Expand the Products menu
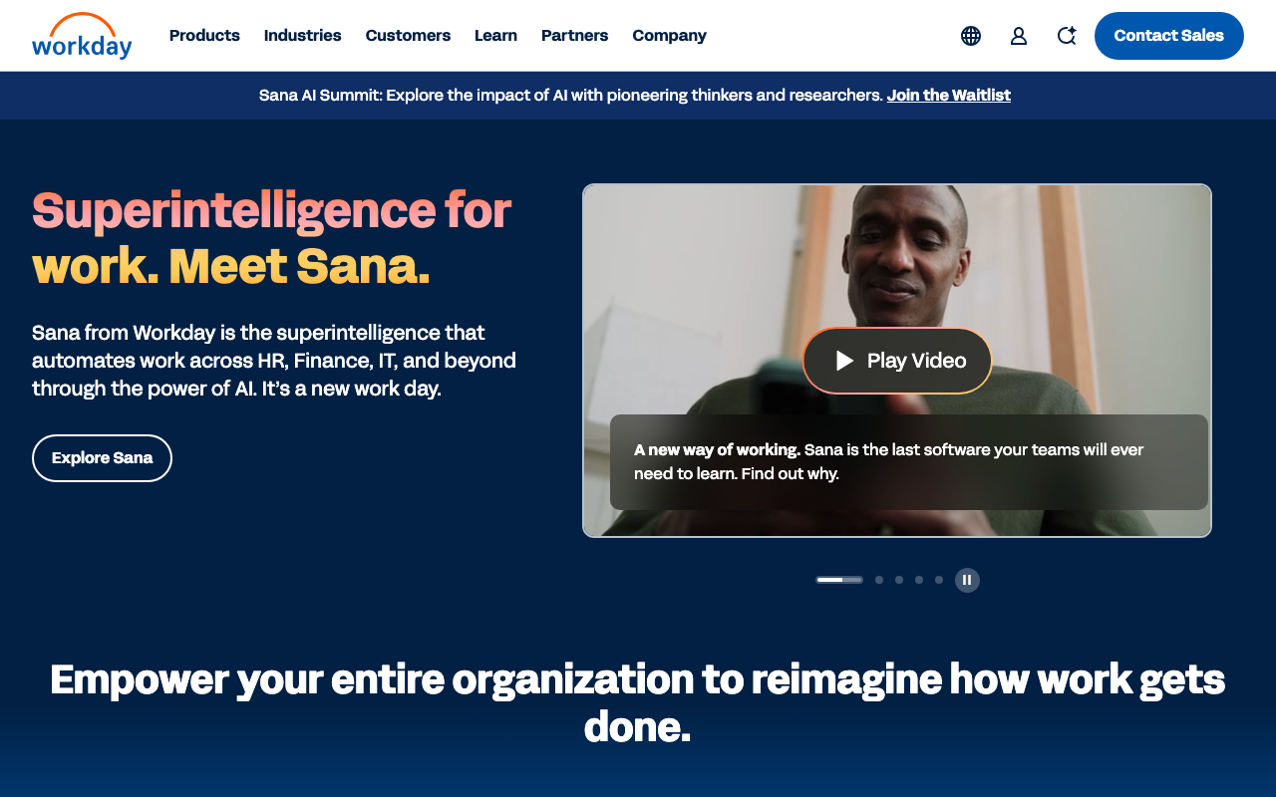 click(x=204, y=36)
